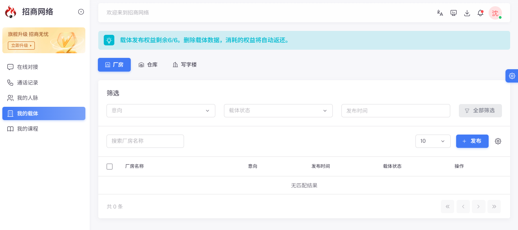Focus the 发布时间 date field

pos(396,111)
